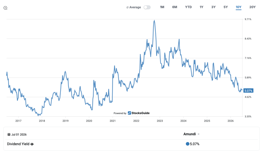Choose the 3Y time range
The height and width of the screenshot is (153, 261).
(x=213, y=7)
